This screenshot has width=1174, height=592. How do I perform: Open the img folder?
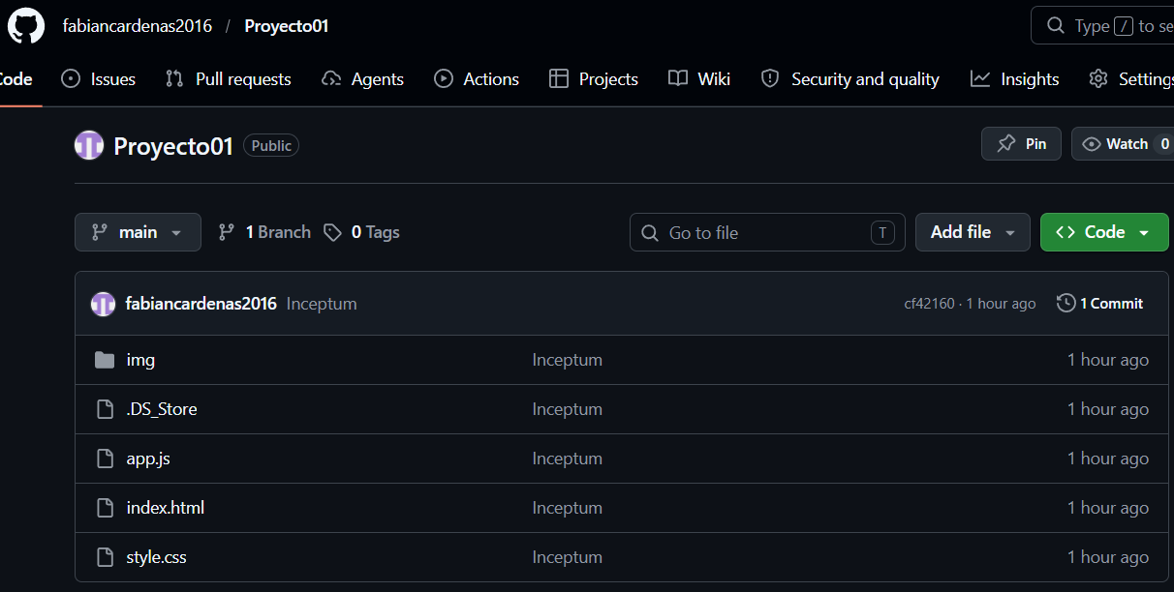pos(140,360)
